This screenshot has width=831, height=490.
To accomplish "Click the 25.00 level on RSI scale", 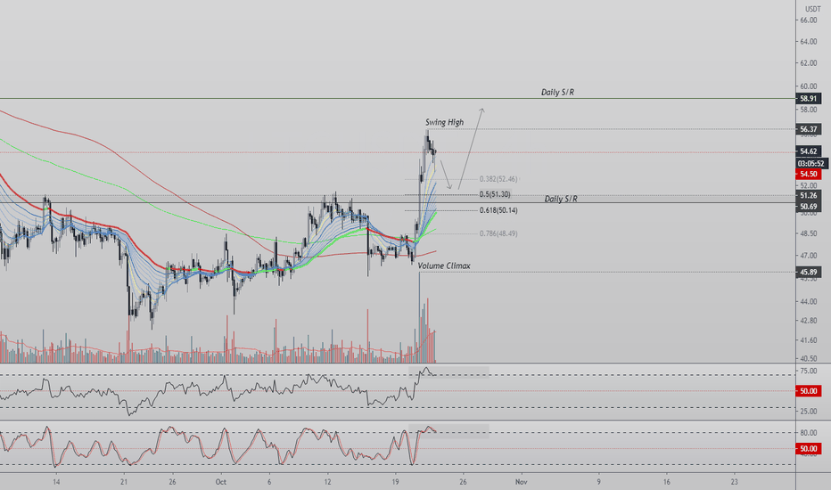I will pyautogui.click(x=808, y=412).
